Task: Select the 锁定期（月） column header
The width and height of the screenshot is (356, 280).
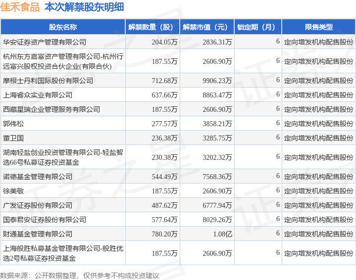Action: click(258, 27)
